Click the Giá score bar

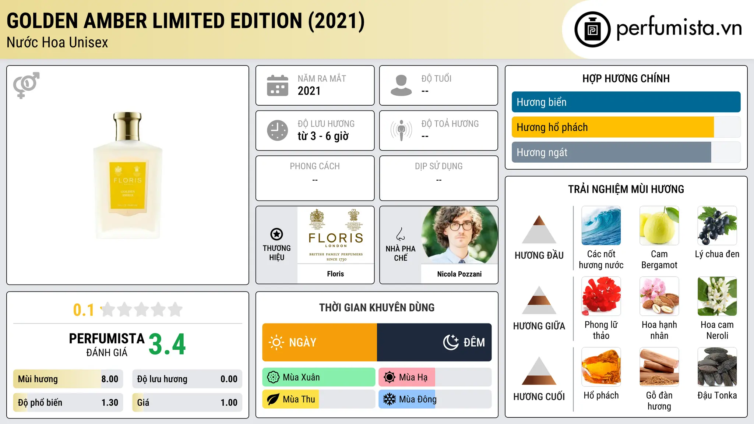[x=187, y=402]
